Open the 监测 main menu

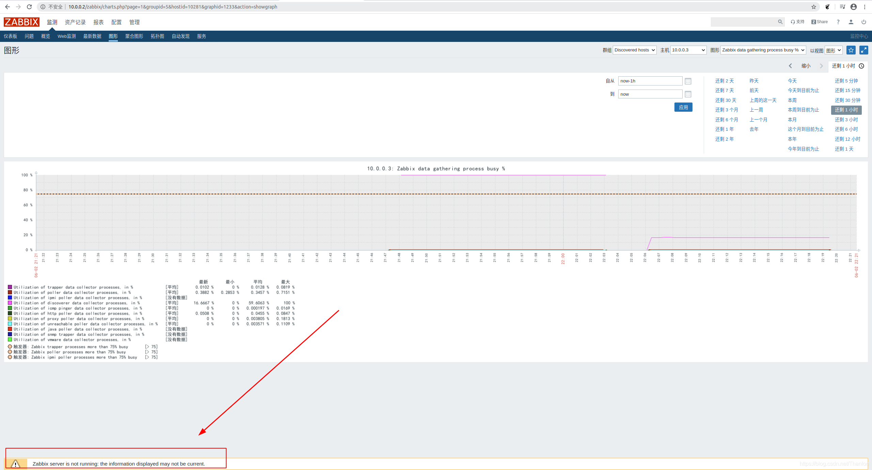pos(52,22)
